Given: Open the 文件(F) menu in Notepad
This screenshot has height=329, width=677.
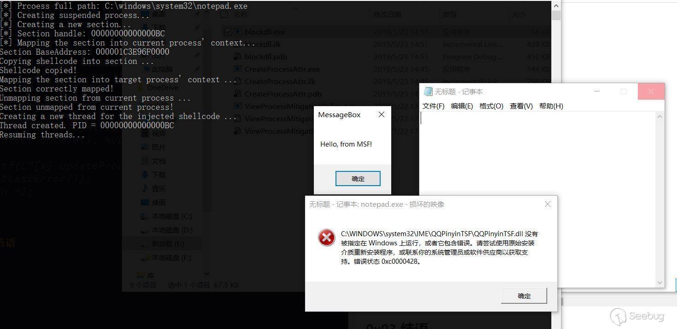Looking at the screenshot, I should point(433,106).
